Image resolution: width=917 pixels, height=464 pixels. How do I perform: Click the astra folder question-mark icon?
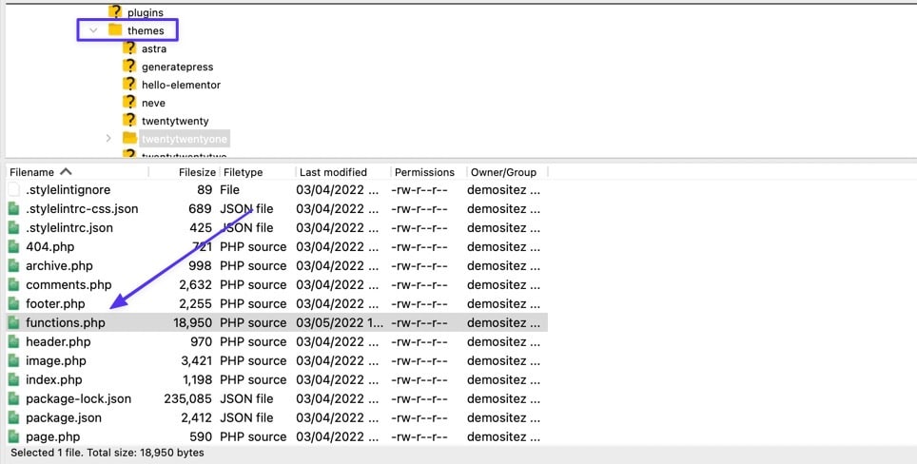pos(129,48)
